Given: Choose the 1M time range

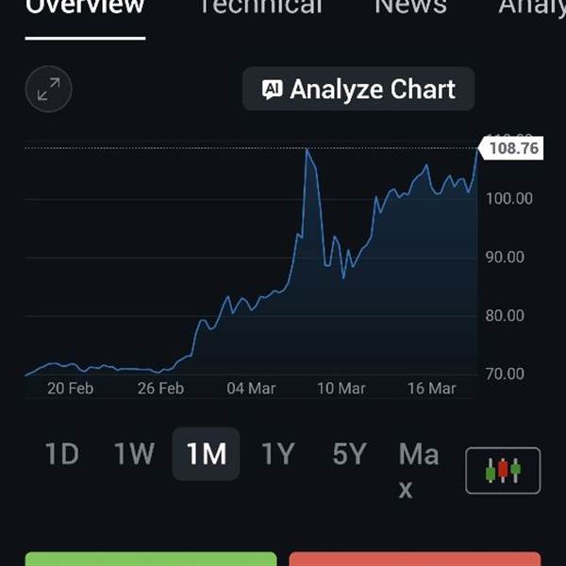Looking at the screenshot, I should coord(206,455).
